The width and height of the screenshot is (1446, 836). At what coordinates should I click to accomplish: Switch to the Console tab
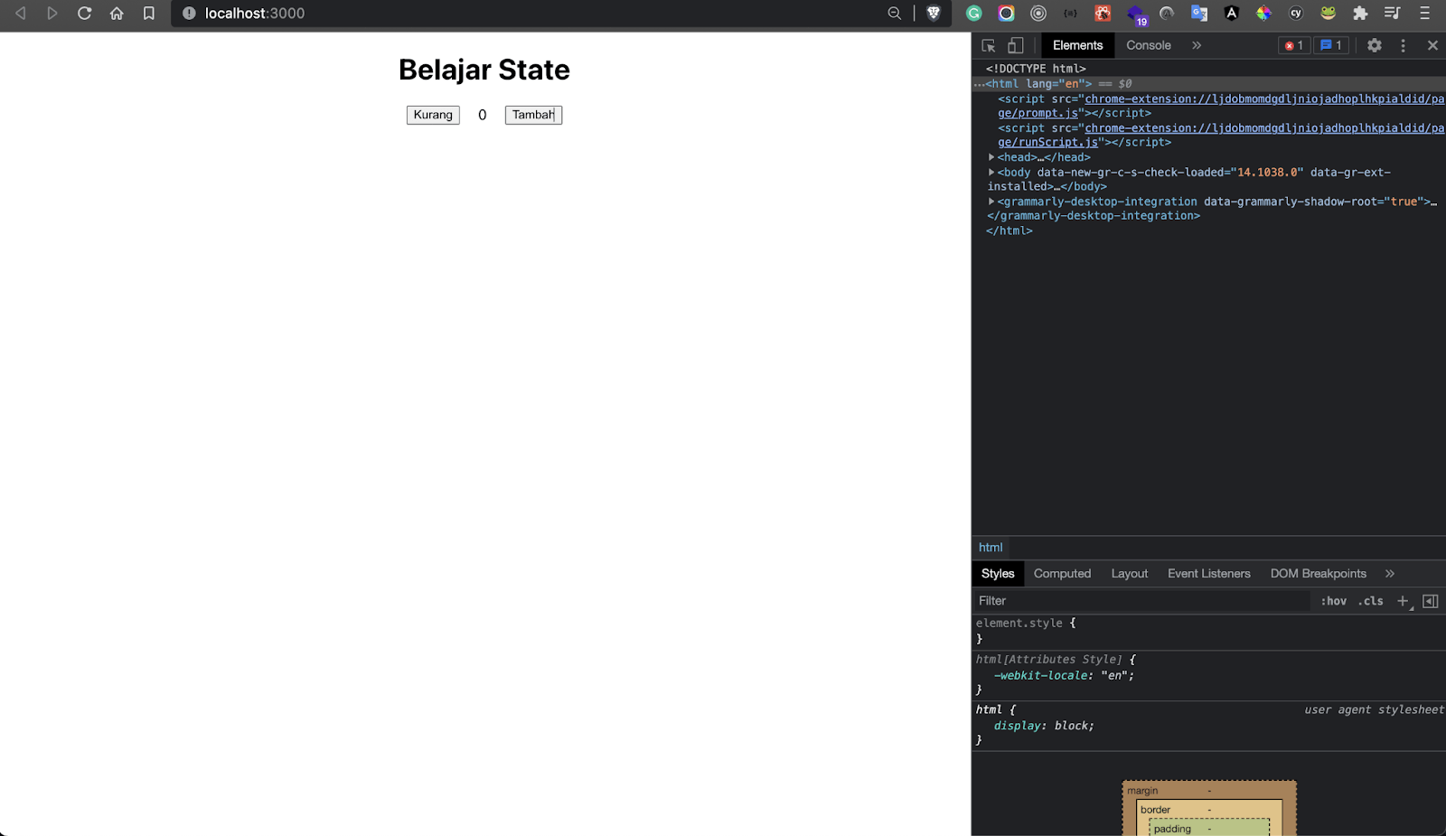tap(1149, 45)
